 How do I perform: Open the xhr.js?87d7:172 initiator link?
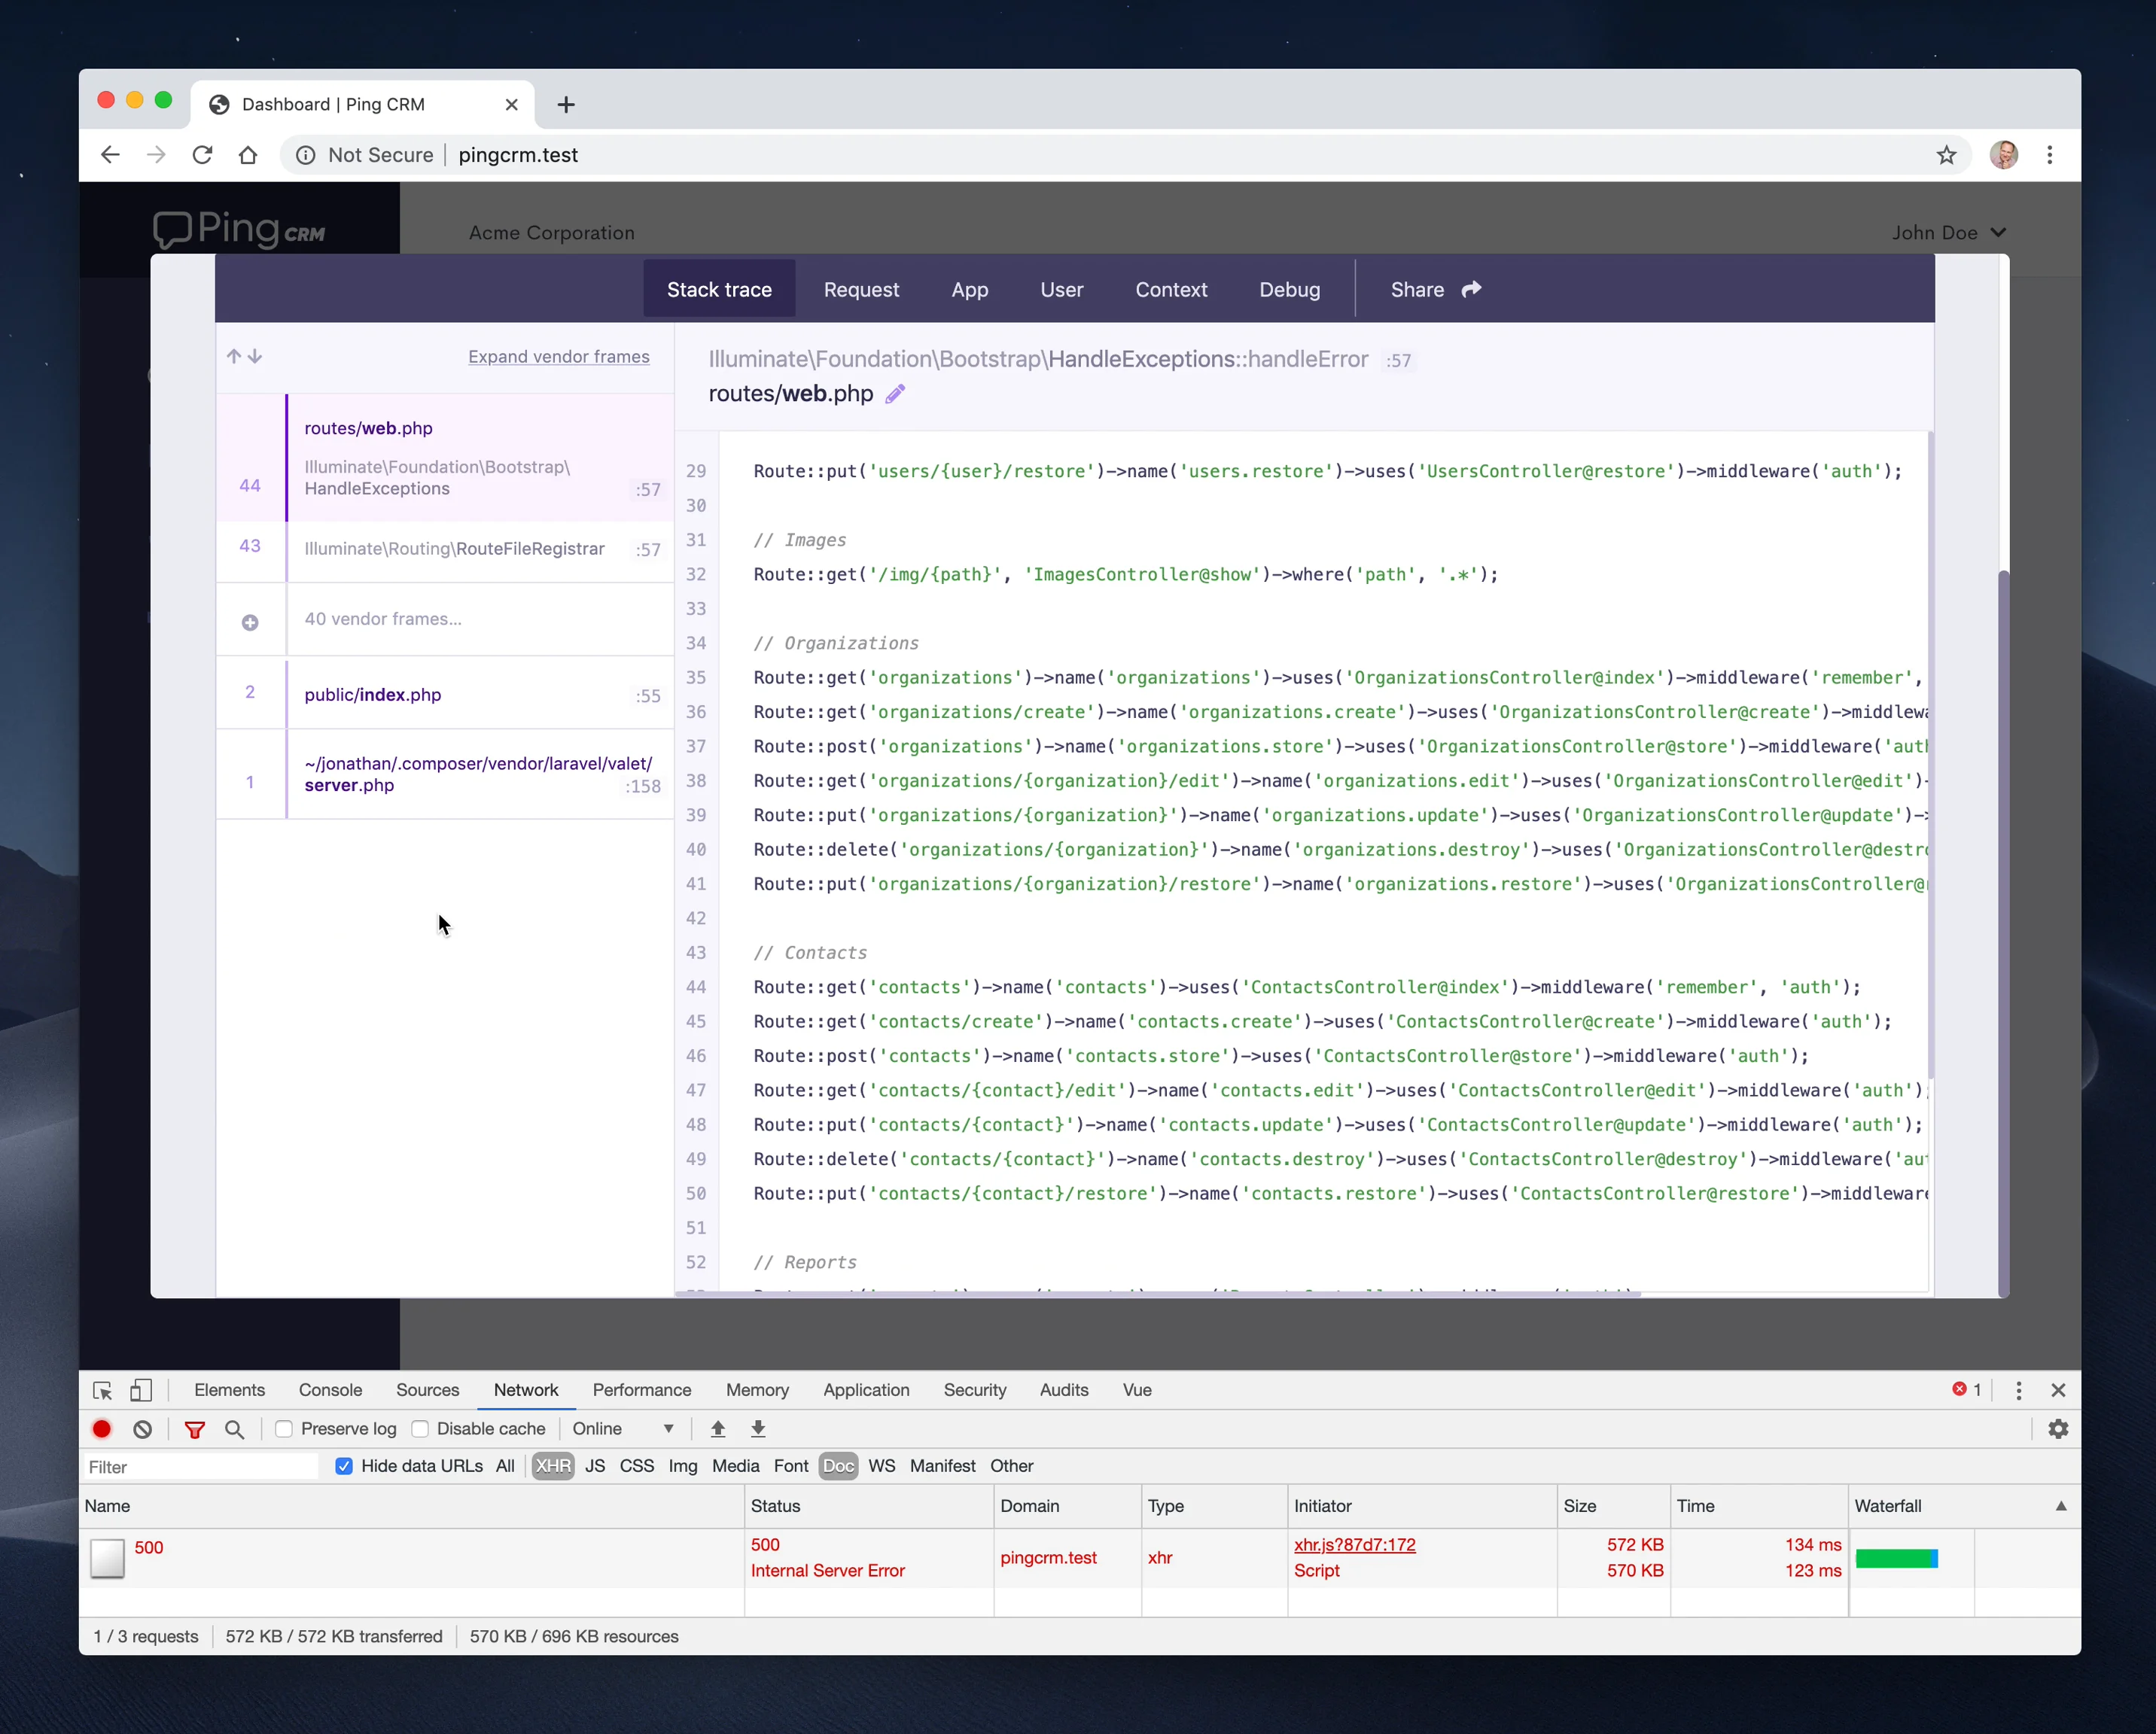1354,1544
